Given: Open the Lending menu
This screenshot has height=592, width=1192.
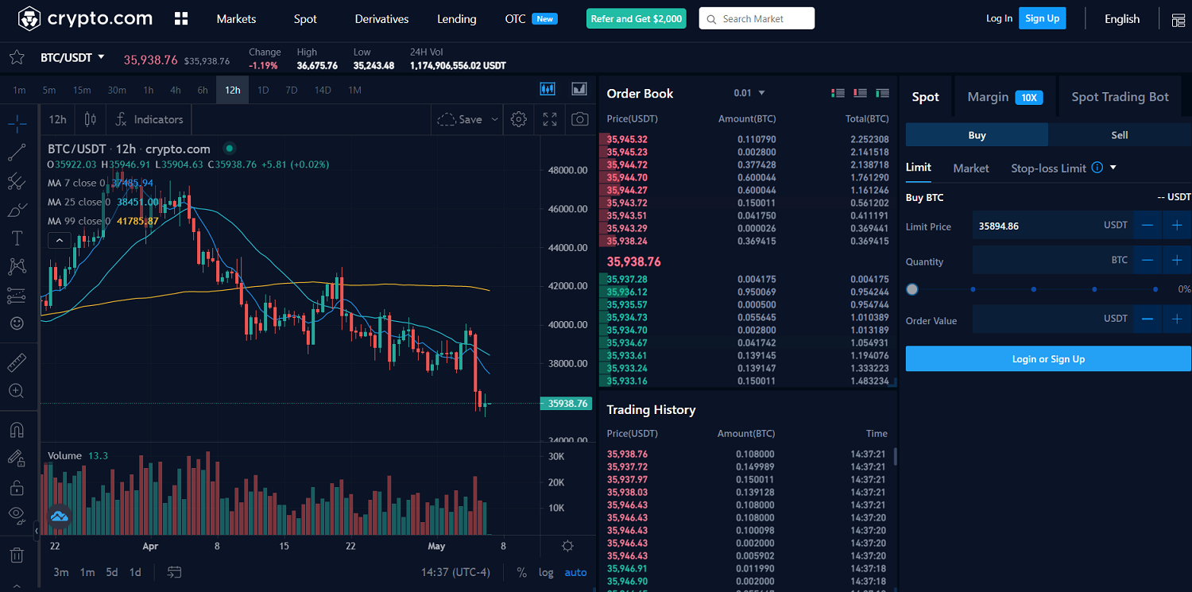Looking at the screenshot, I should tap(457, 19).
